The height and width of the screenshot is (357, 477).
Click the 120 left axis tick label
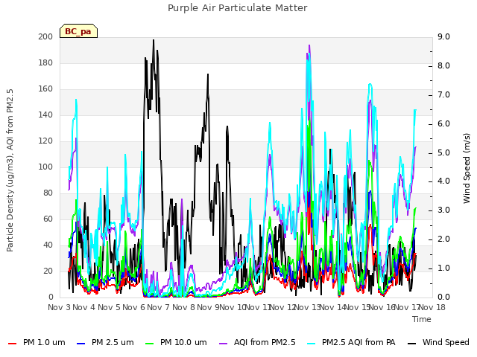[x=45, y=141]
